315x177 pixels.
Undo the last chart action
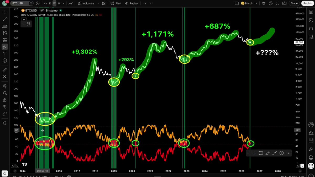point(145,3)
